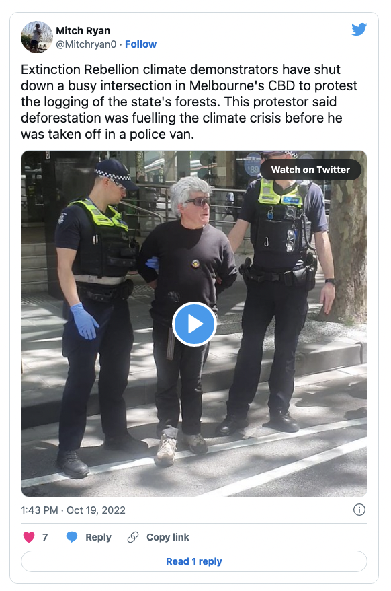Open Mitch Ryan's profile avatar
Screen dimensions: 391x591
(x=36, y=37)
